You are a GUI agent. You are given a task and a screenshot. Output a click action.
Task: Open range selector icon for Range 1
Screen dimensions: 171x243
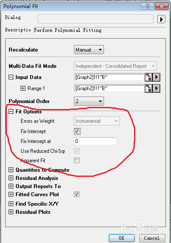click(149, 88)
